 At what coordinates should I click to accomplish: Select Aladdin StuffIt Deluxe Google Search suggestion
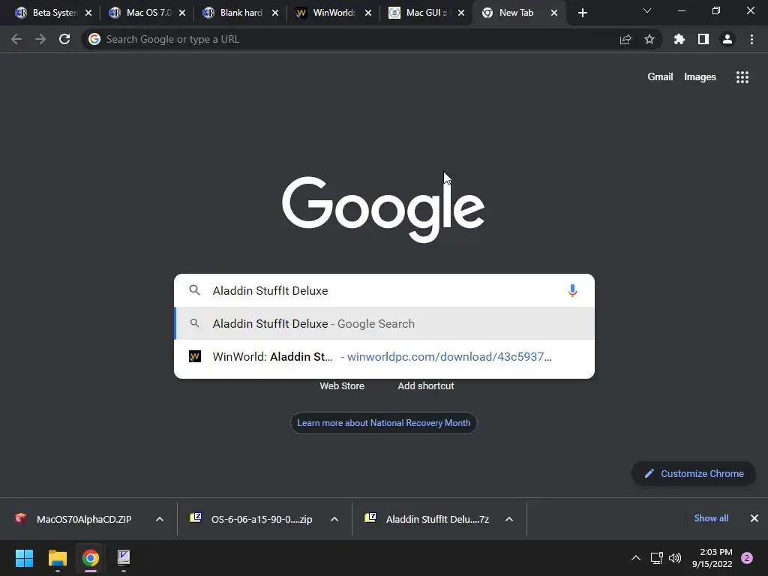[385, 324]
